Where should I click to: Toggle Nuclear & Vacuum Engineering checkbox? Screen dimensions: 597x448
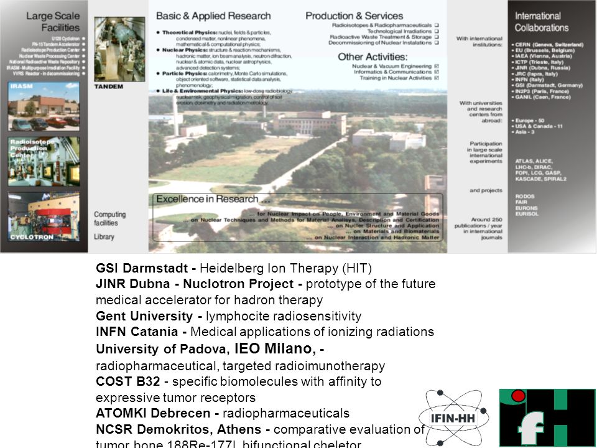(437, 66)
